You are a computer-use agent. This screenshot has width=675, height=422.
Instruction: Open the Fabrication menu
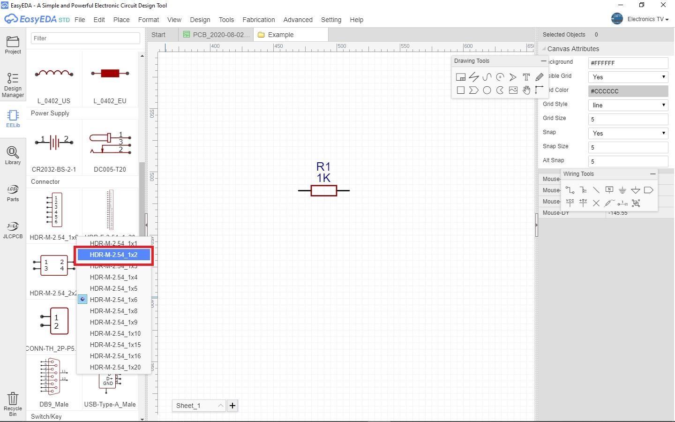point(258,20)
